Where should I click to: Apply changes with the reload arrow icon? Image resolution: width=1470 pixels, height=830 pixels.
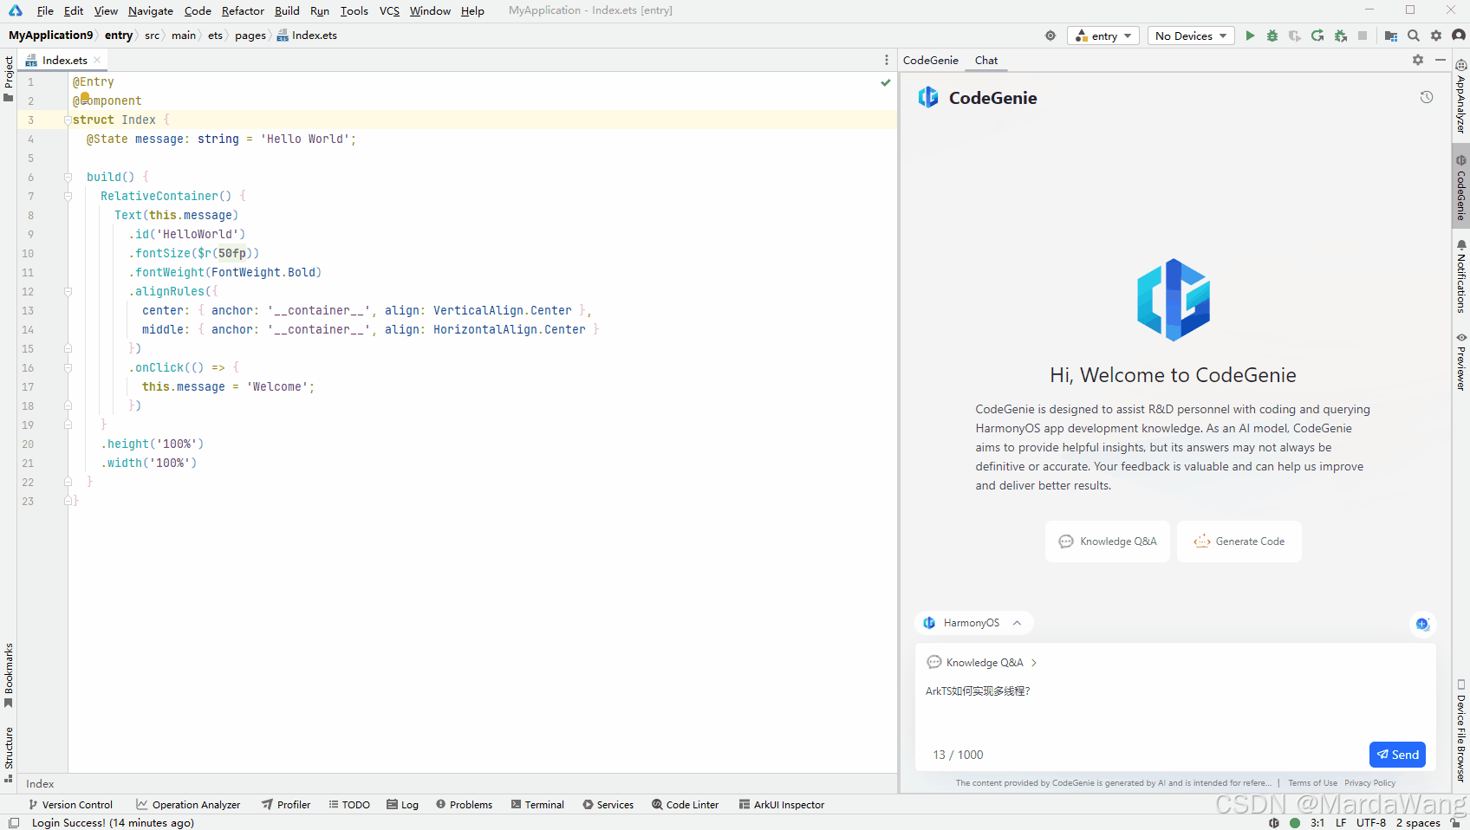1317,36
